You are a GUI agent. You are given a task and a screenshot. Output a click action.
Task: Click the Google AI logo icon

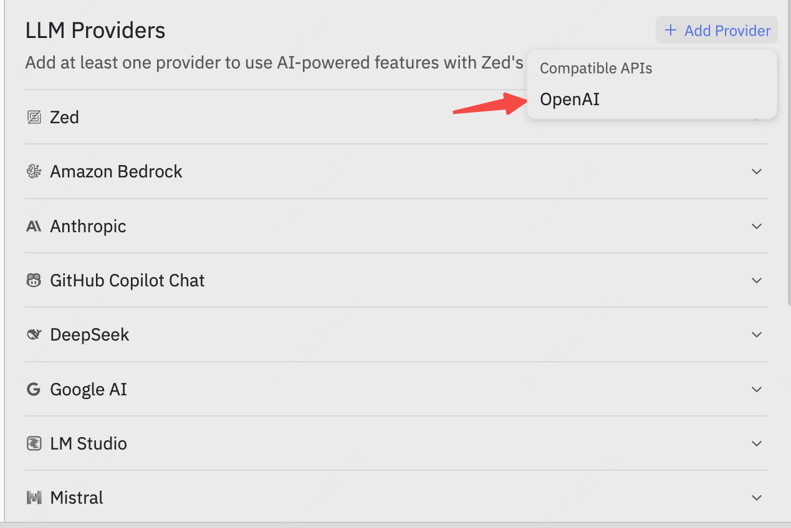pyautogui.click(x=34, y=389)
